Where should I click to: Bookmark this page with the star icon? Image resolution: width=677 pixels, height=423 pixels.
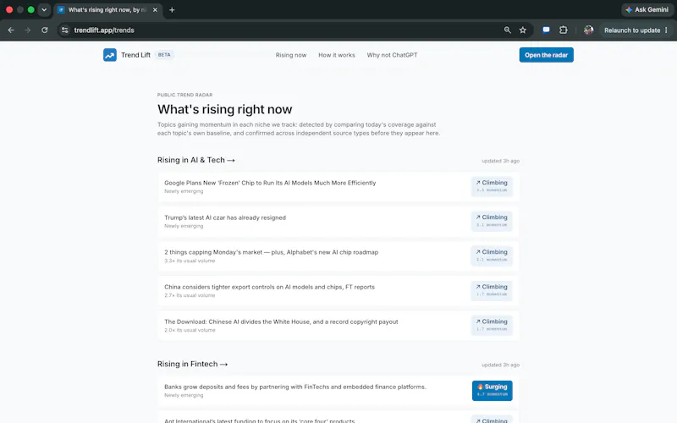tap(523, 30)
